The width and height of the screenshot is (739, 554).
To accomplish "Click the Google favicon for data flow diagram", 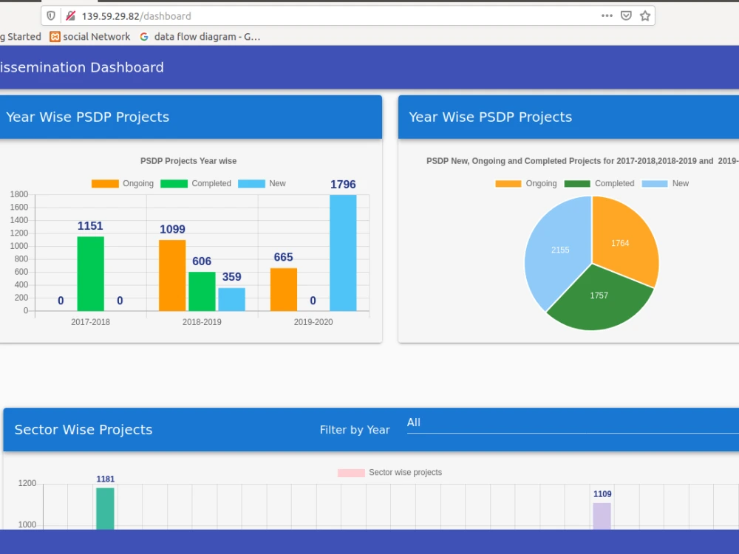I will 144,37.
